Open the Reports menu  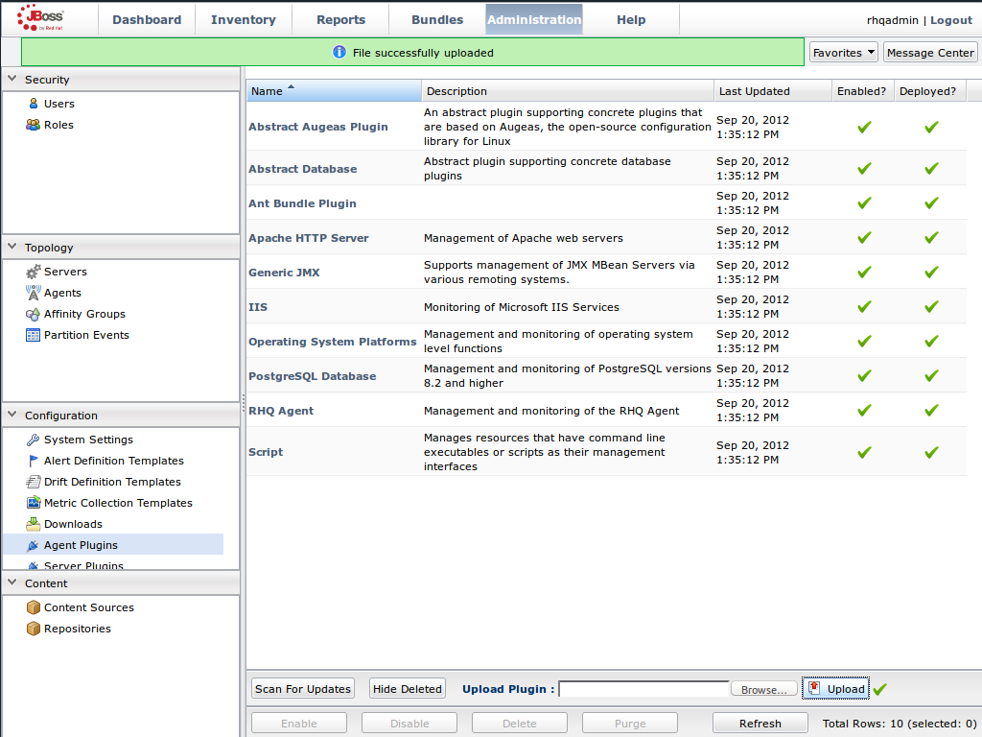340,19
